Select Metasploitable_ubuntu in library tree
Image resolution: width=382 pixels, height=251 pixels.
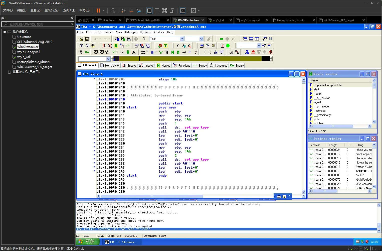coord(34,62)
